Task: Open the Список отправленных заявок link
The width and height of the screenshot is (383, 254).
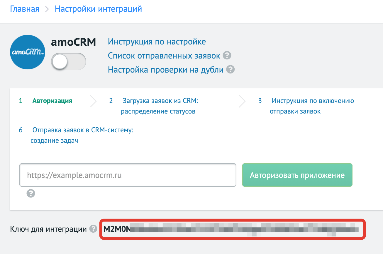Action: 164,55
